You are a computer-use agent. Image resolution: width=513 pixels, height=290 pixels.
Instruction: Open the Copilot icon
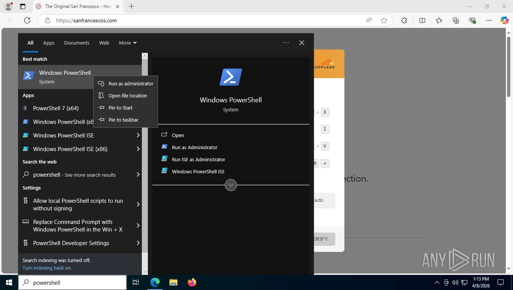tap(505, 20)
